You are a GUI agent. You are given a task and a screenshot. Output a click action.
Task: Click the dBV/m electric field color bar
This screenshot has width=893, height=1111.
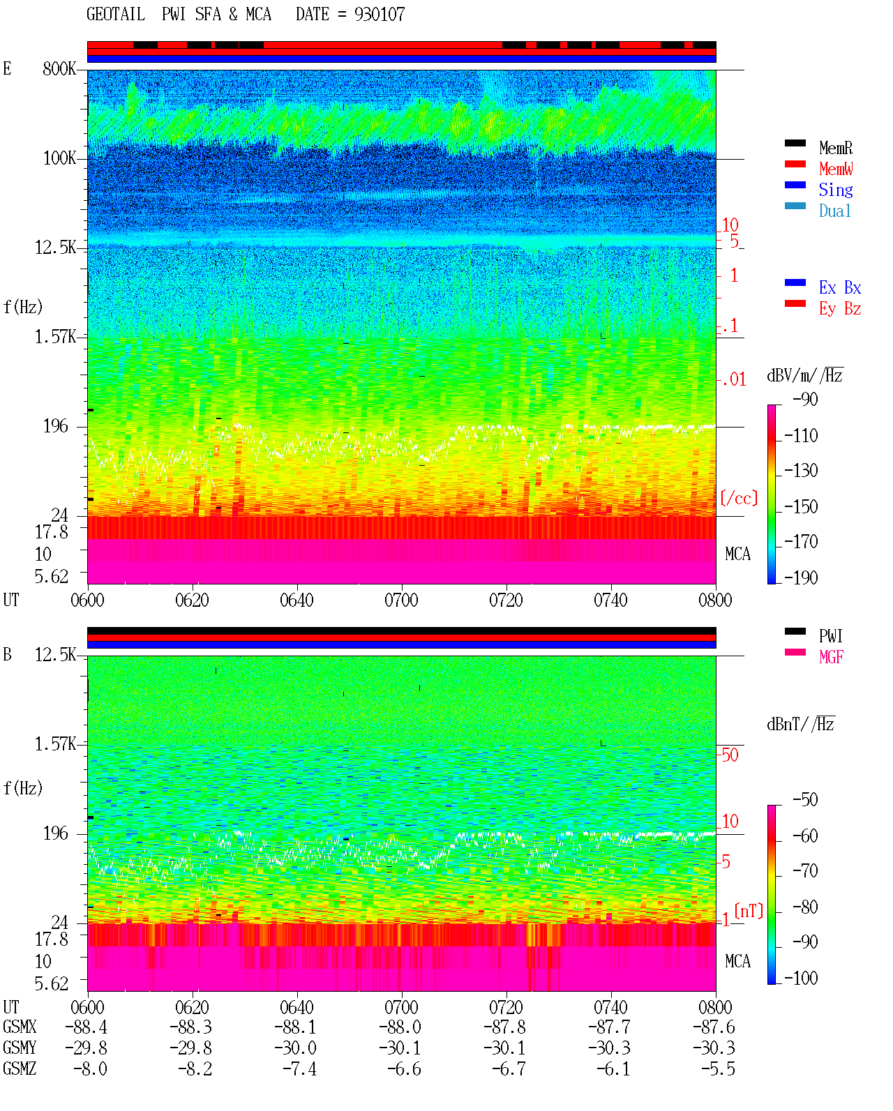(772, 494)
